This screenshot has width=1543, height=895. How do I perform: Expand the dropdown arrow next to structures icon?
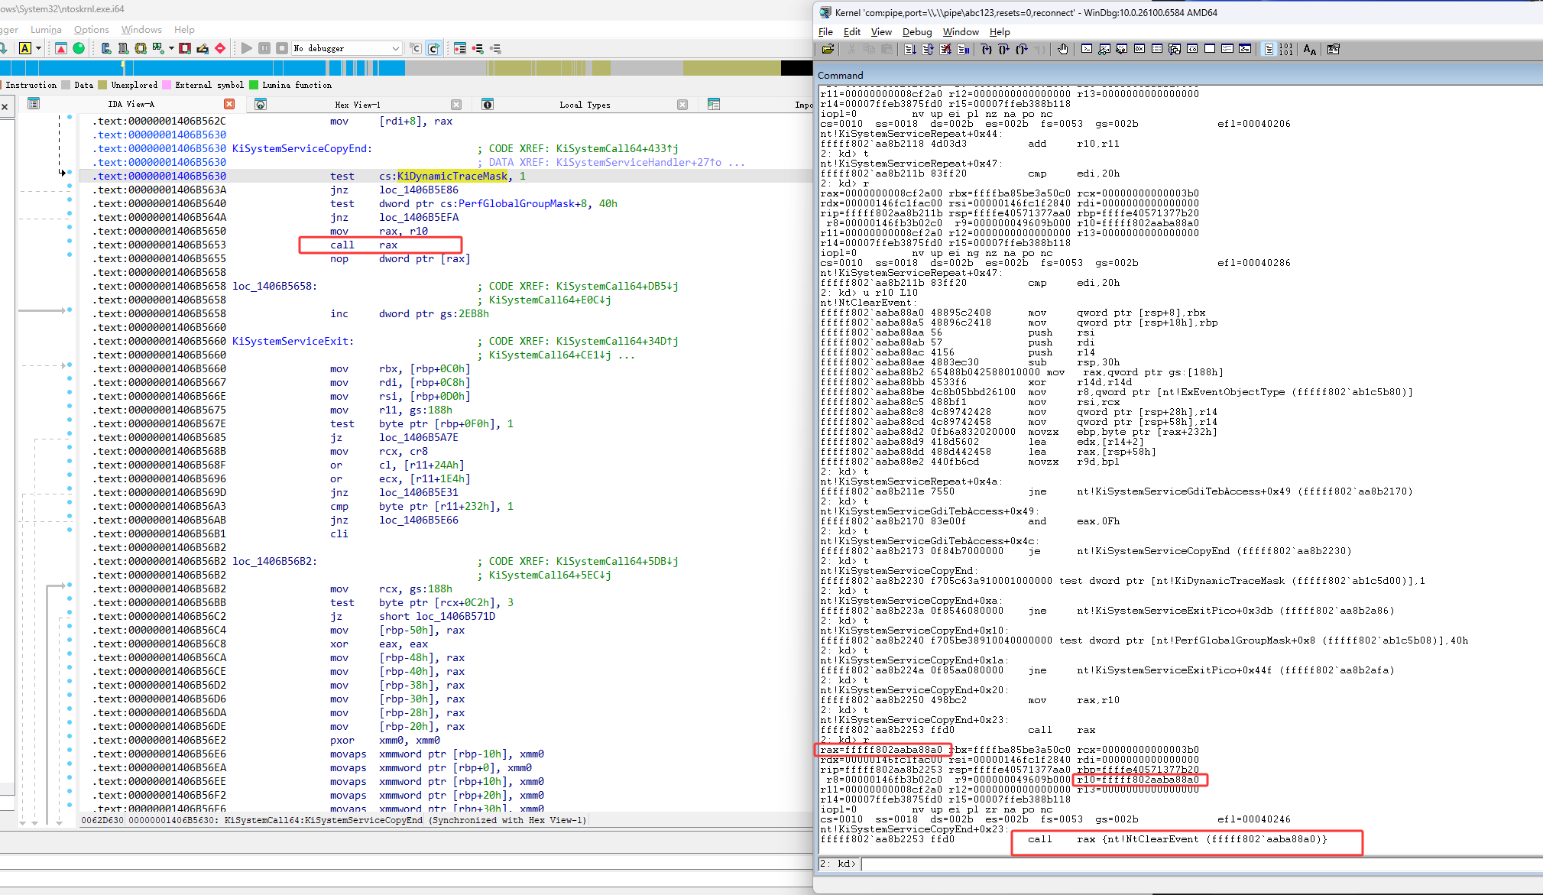coord(171,48)
